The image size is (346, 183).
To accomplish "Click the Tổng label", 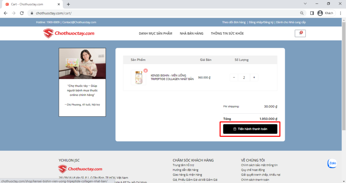I will point(227,119).
